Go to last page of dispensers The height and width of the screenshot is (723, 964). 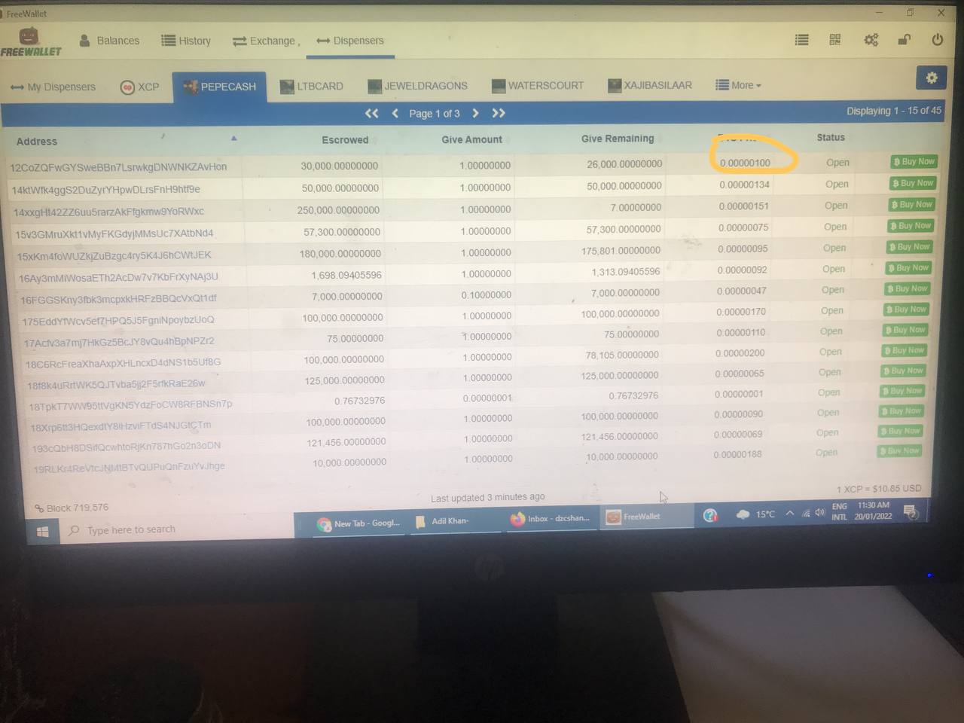point(499,113)
